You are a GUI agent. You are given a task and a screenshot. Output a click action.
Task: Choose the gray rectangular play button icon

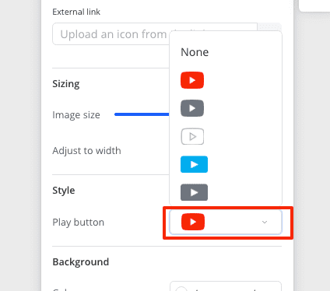tap(194, 192)
